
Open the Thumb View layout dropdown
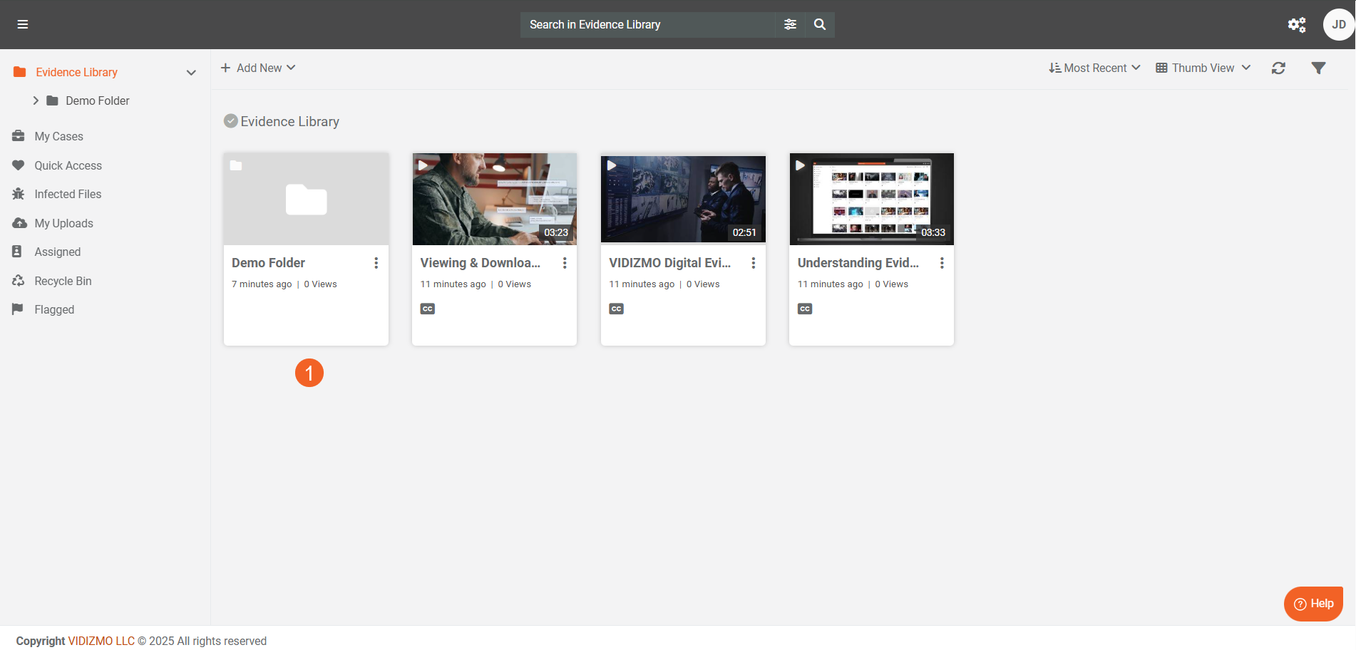click(x=1203, y=68)
